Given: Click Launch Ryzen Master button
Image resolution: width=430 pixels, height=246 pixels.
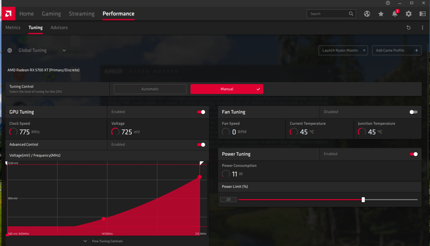Looking at the screenshot, I should click(343, 50).
